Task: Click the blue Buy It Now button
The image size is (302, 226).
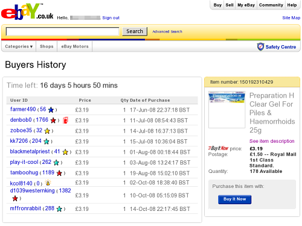Action: [234, 199]
